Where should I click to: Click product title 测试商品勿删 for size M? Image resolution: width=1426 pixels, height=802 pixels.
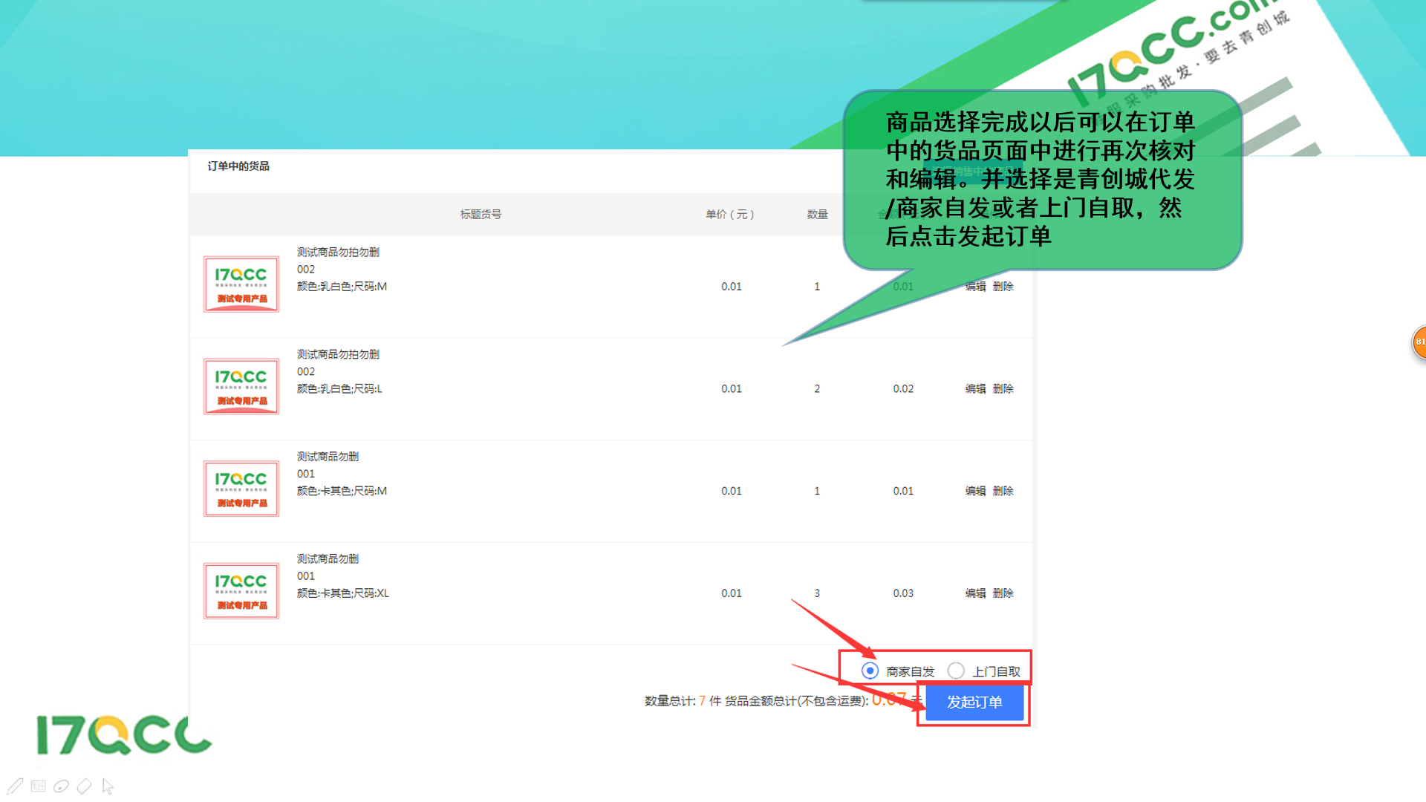pos(328,457)
